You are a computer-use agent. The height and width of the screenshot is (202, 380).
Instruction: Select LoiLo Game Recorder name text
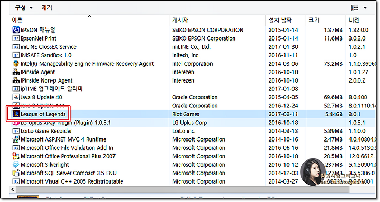[x=46, y=131]
